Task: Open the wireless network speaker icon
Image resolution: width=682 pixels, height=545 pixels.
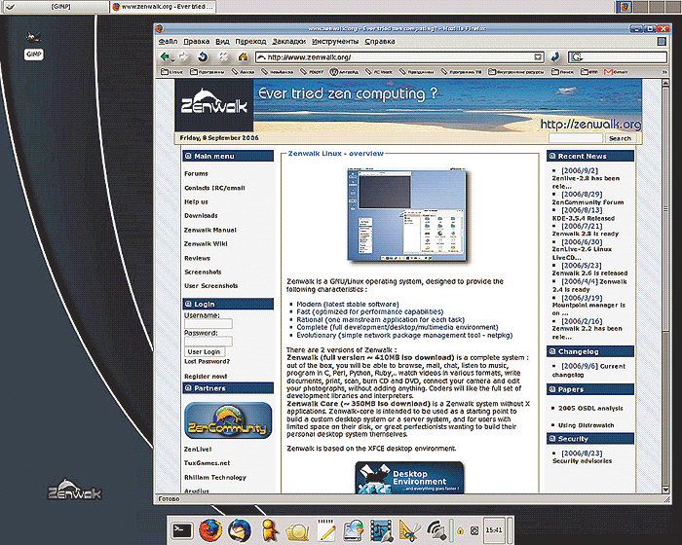Action: coord(436,530)
